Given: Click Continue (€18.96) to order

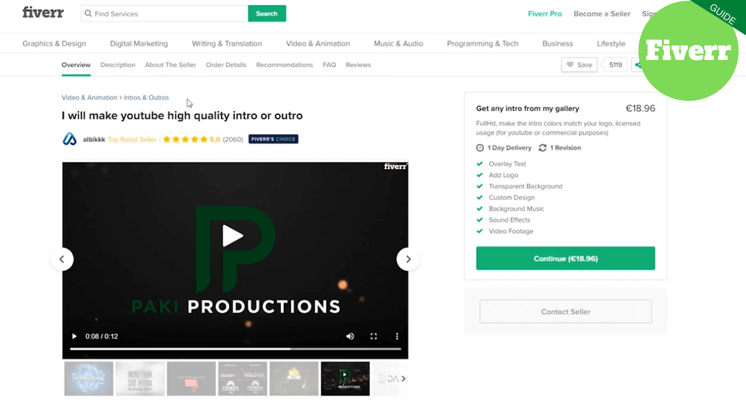Looking at the screenshot, I should pos(565,258).
